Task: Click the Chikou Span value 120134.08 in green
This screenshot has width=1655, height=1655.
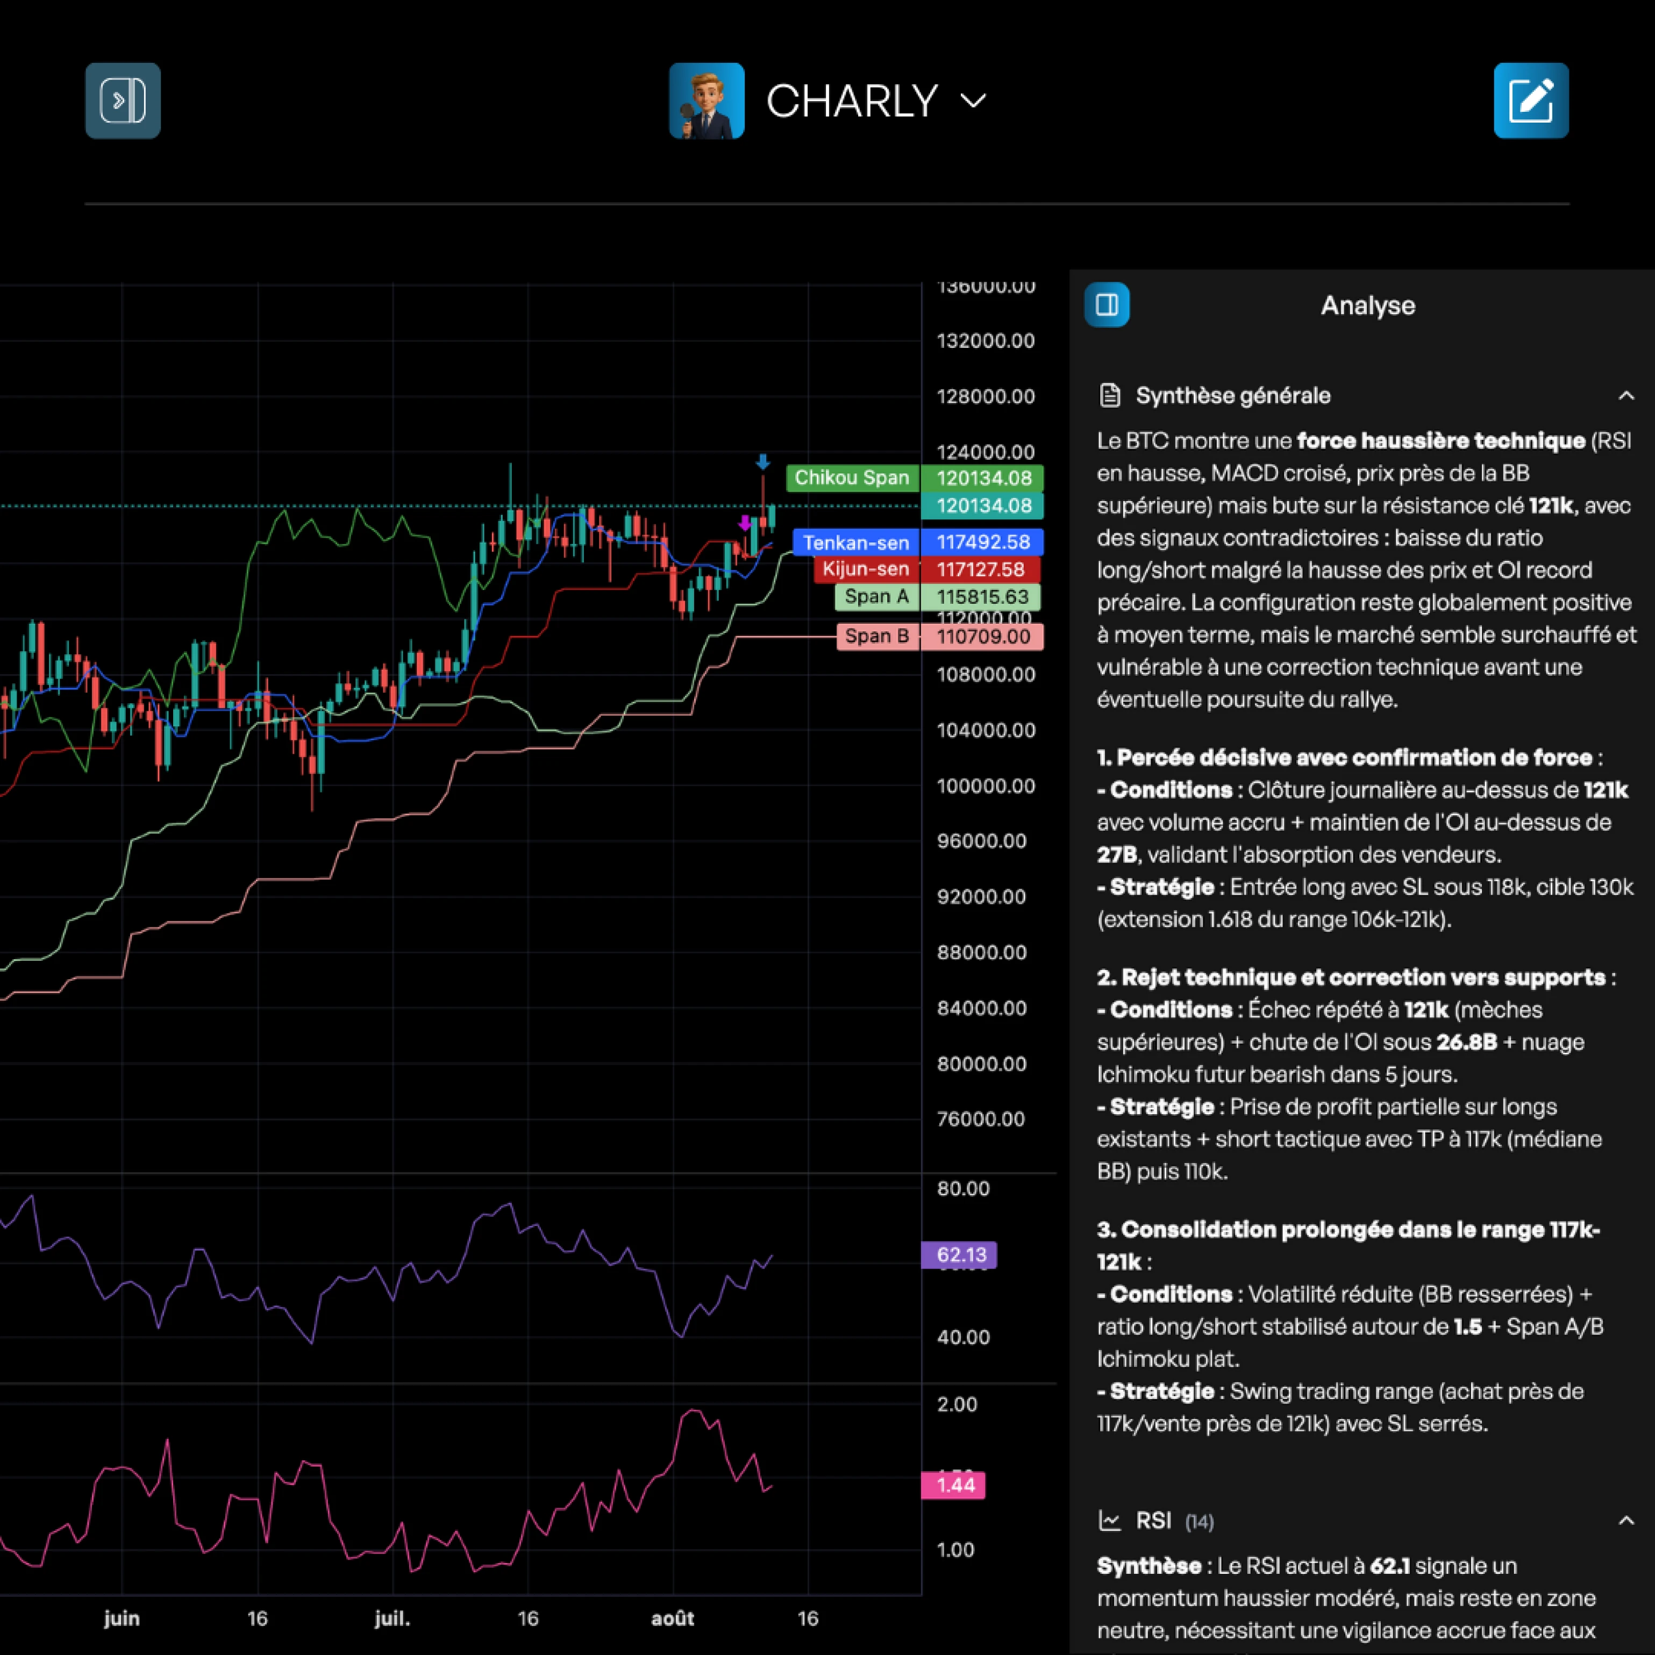Action: click(x=982, y=478)
